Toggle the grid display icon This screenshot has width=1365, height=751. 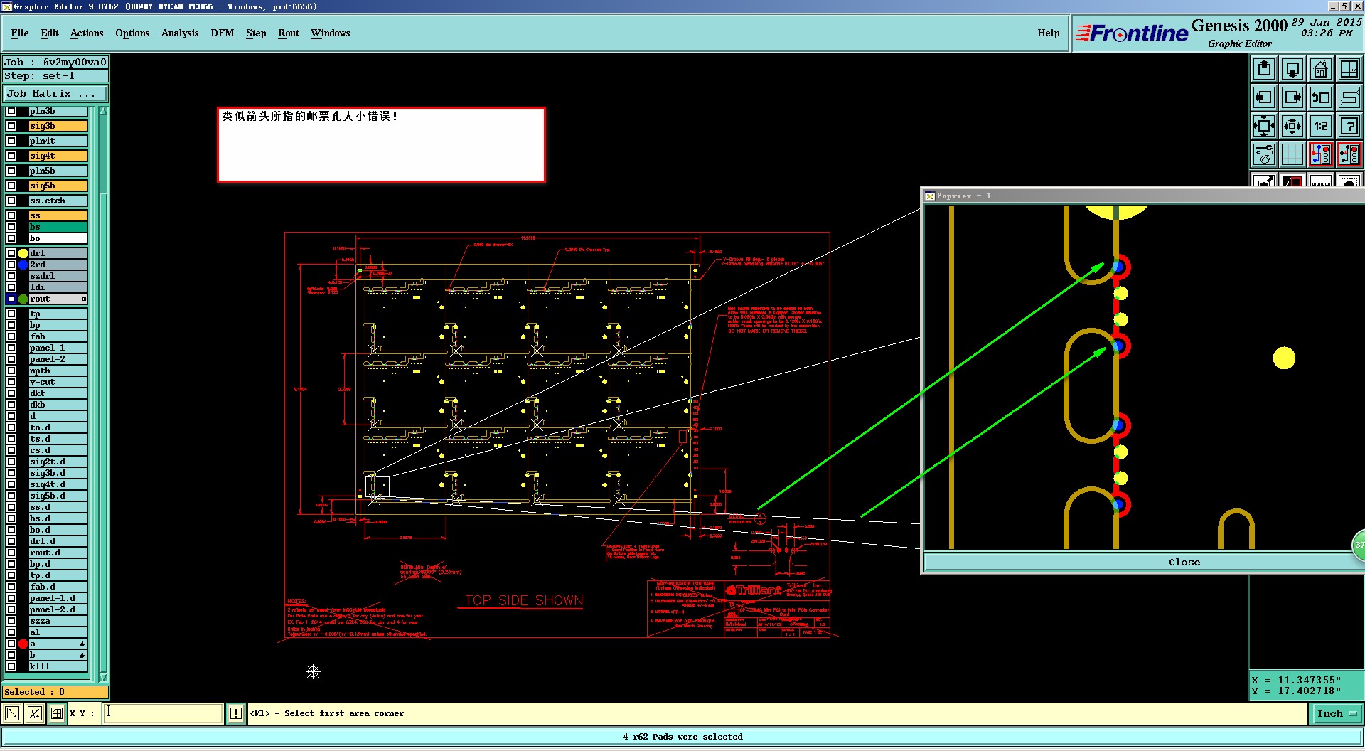point(1292,154)
